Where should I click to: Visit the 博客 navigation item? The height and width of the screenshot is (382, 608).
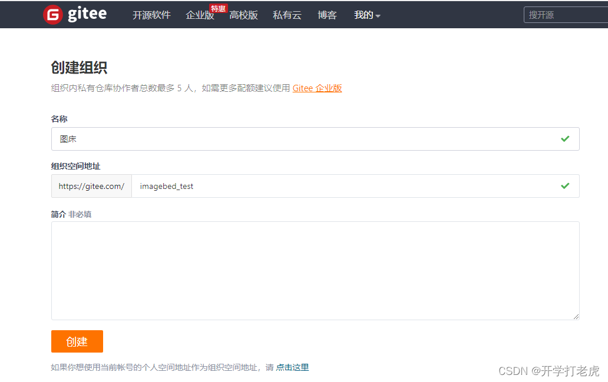(327, 15)
